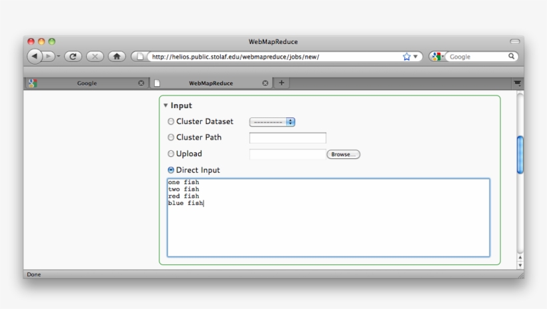547x309 pixels.
Task: Click the Browse... file button
Action: 343,154
